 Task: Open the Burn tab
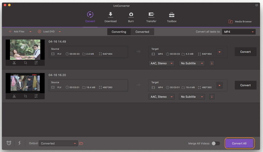131,17
